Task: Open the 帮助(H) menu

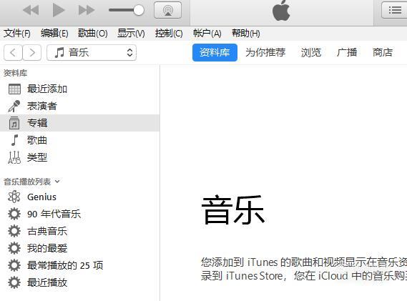Action: pos(245,33)
